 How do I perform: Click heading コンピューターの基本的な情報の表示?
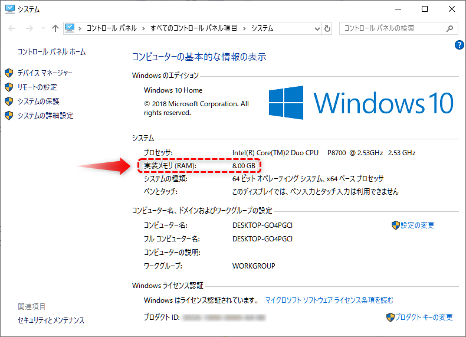coord(199,57)
